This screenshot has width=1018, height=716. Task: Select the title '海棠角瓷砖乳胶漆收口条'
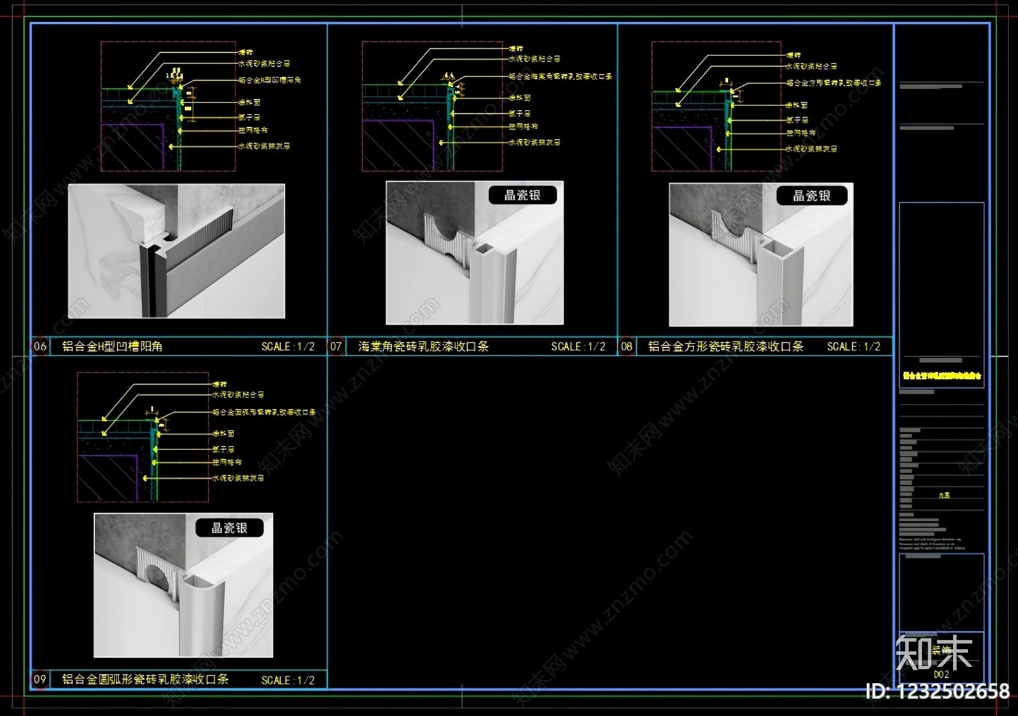coord(423,347)
